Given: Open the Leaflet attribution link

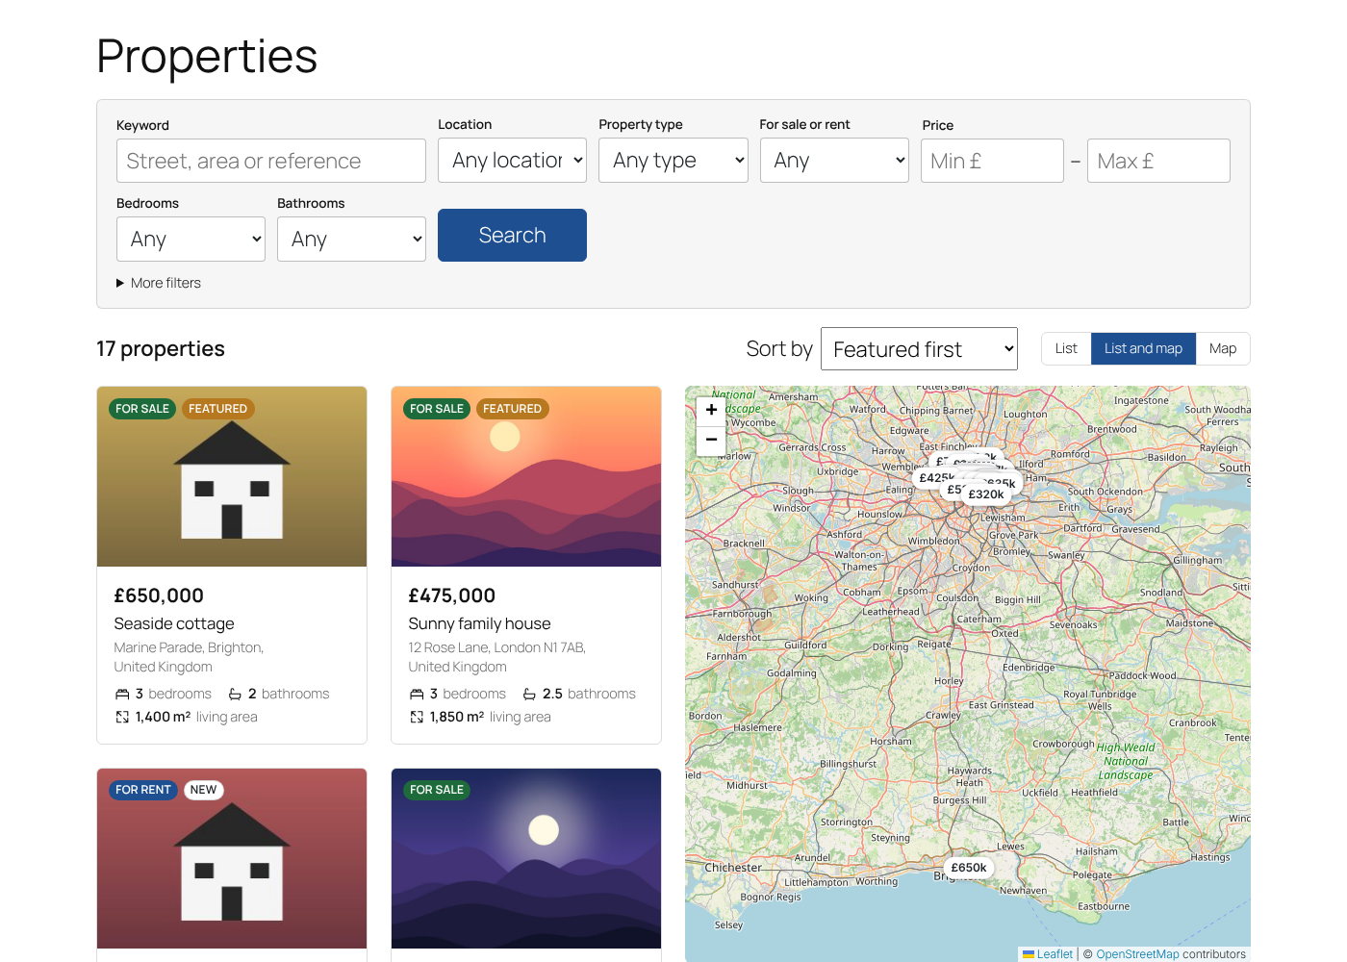Looking at the screenshot, I should pyautogui.click(x=1048, y=954).
